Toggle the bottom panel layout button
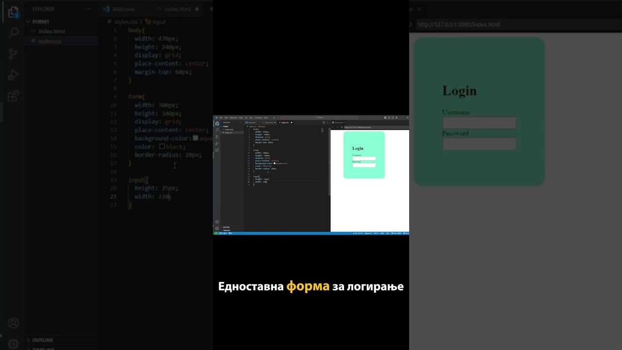 [389, 118]
